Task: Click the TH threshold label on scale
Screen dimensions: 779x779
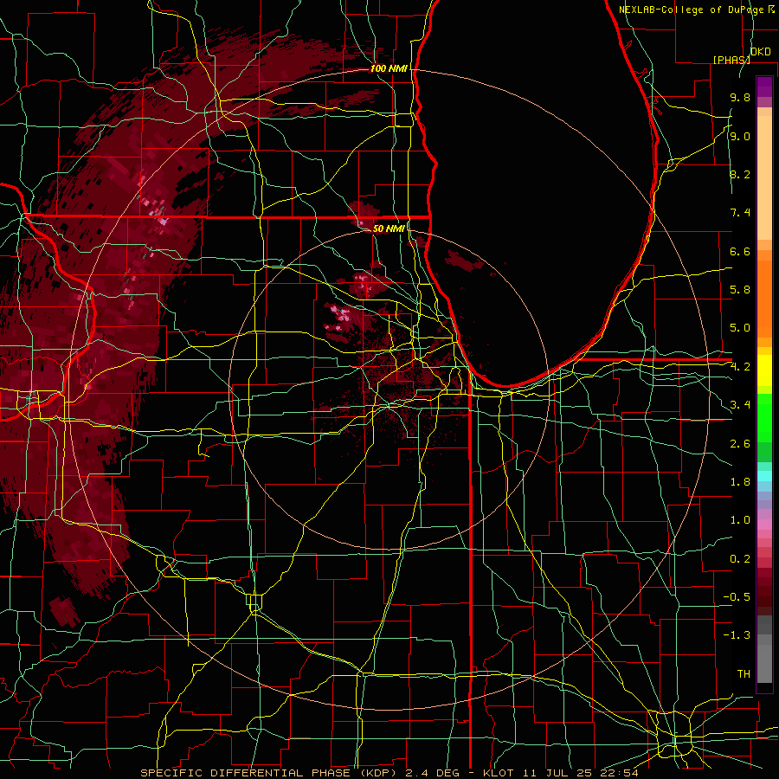Action: tap(744, 674)
